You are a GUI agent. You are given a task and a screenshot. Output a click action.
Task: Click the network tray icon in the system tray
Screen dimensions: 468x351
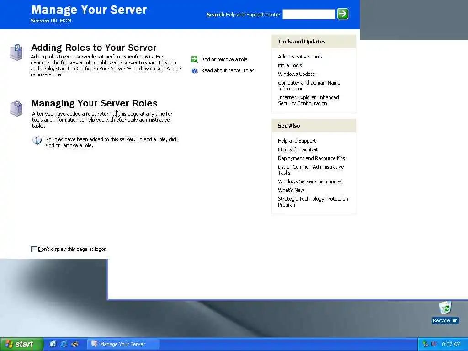425,344
